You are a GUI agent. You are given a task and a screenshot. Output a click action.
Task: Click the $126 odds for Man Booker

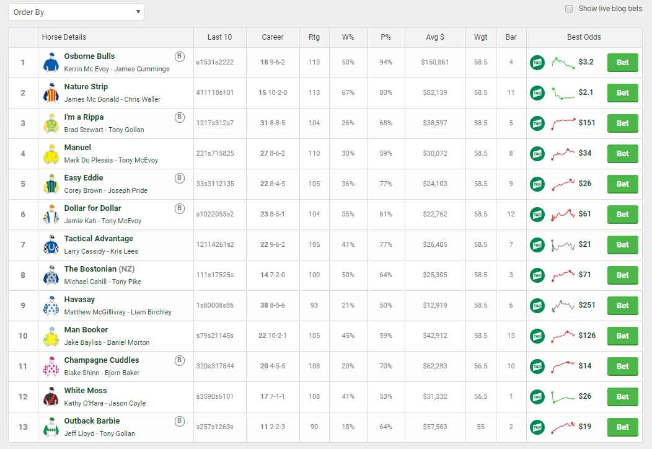point(586,336)
